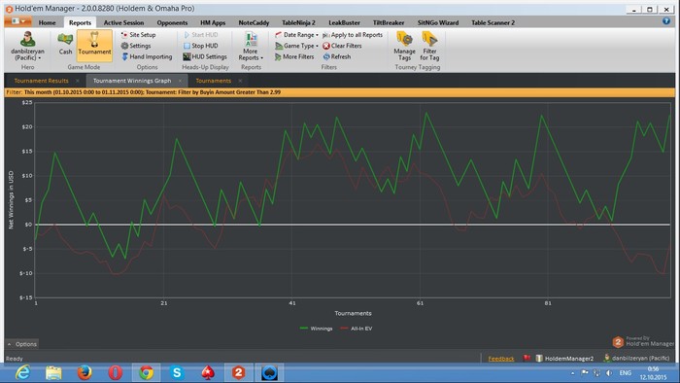The height and width of the screenshot is (383, 680).
Task: Clear all filters
Action: [x=342, y=46]
